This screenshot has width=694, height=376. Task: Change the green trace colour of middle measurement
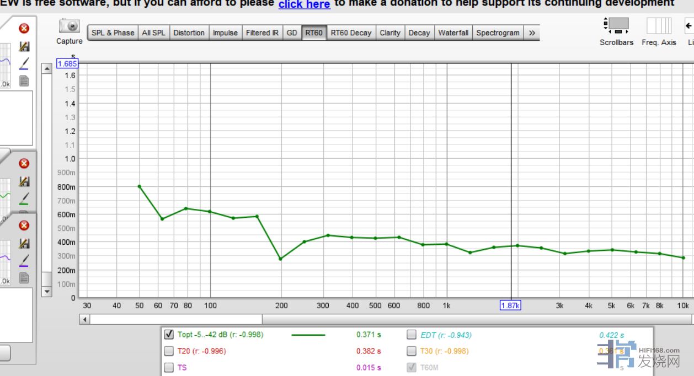[24, 198]
